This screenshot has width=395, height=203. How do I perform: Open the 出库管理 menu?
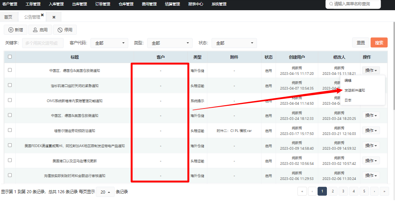pyautogui.click(x=79, y=4)
